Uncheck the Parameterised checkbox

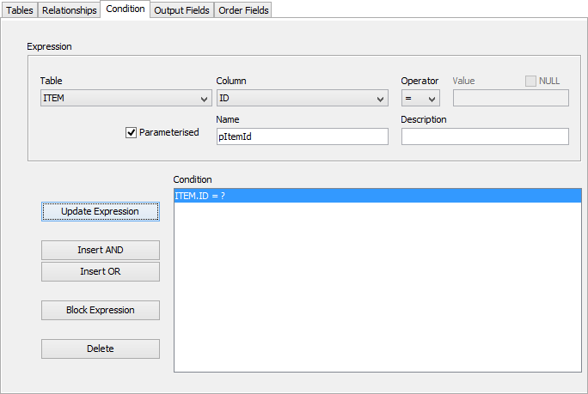coord(132,133)
